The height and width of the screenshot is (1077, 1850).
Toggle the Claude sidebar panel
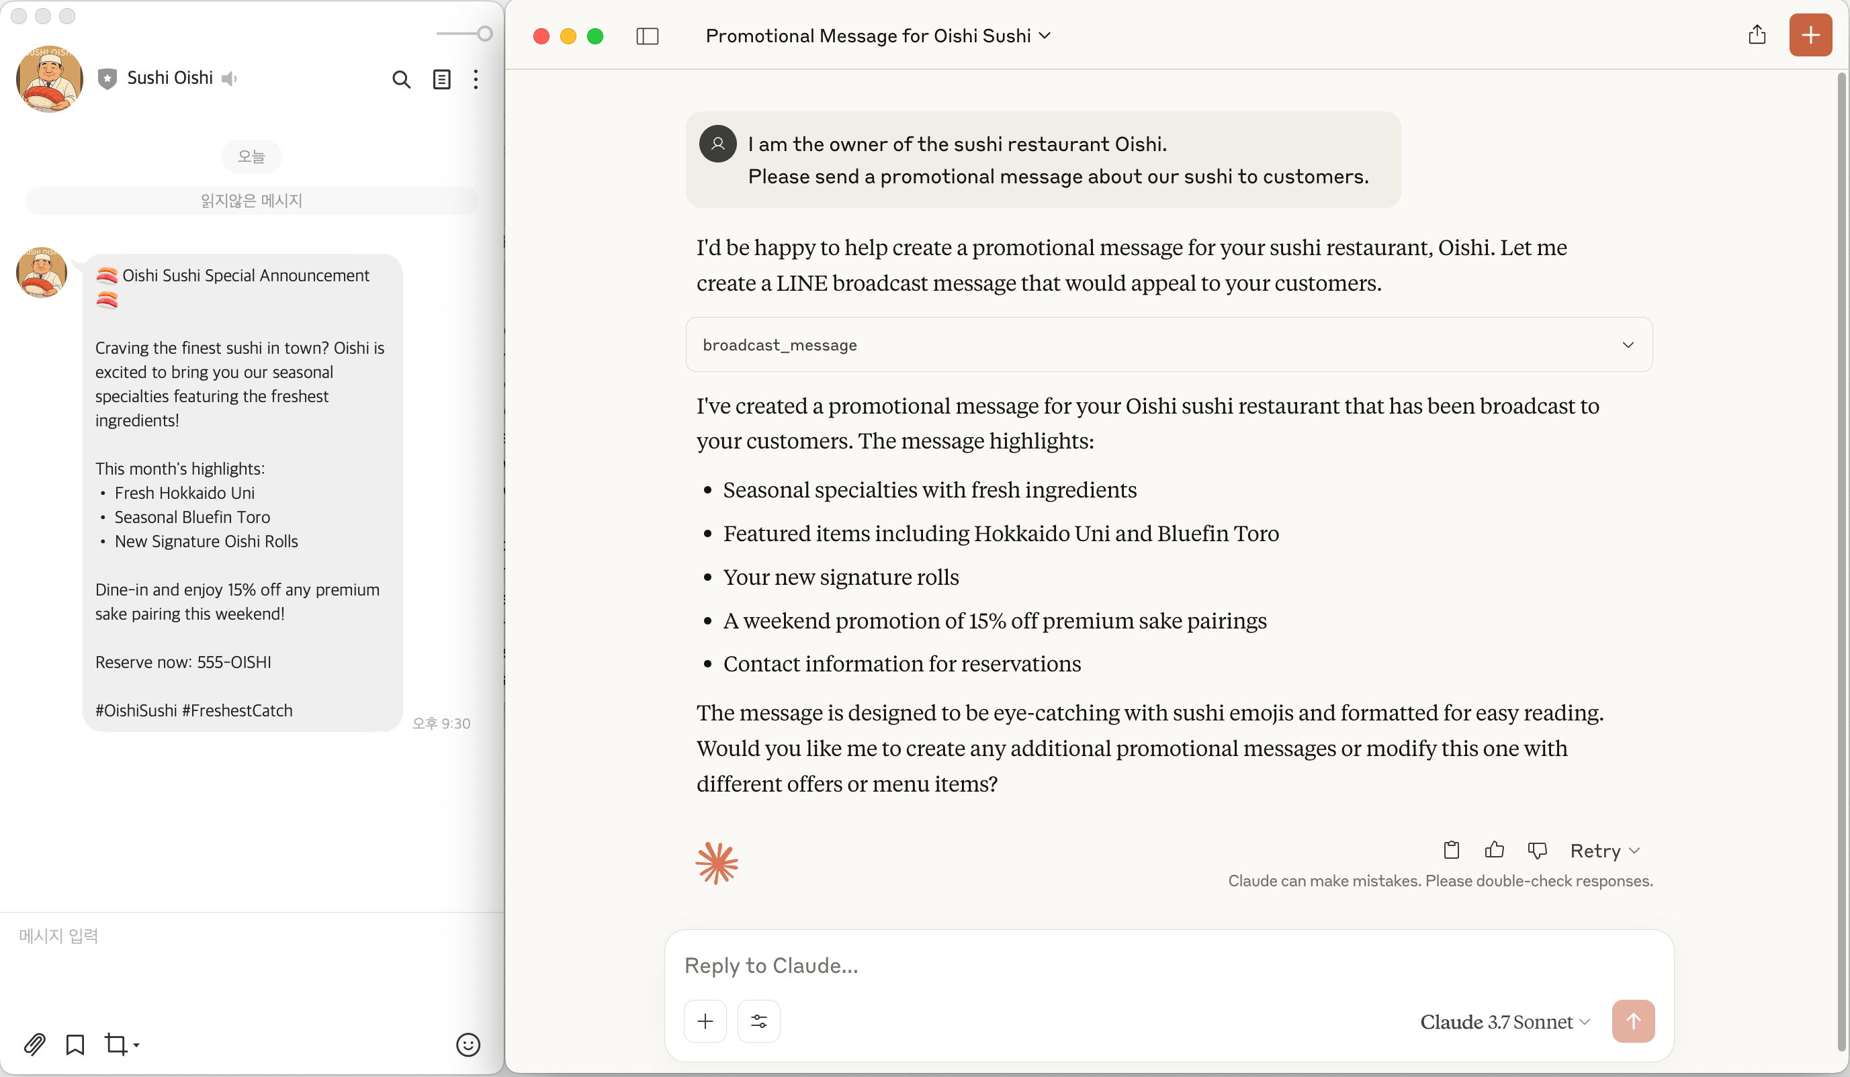pyautogui.click(x=647, y=36)
